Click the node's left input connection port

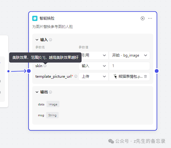tap(29, 71)
